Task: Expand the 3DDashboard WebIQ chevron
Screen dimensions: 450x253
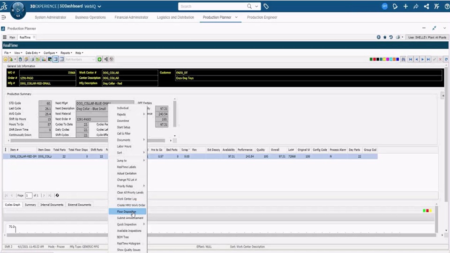Action: click(x=99, y=6)
